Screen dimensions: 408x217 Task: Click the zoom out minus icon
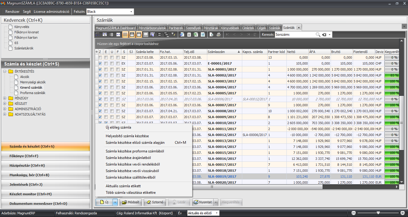point(354,213)
